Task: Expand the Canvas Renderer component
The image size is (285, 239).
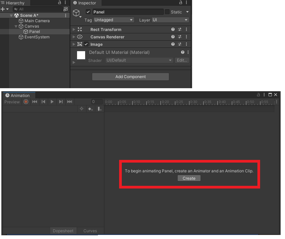Action: tap(74, 37)
